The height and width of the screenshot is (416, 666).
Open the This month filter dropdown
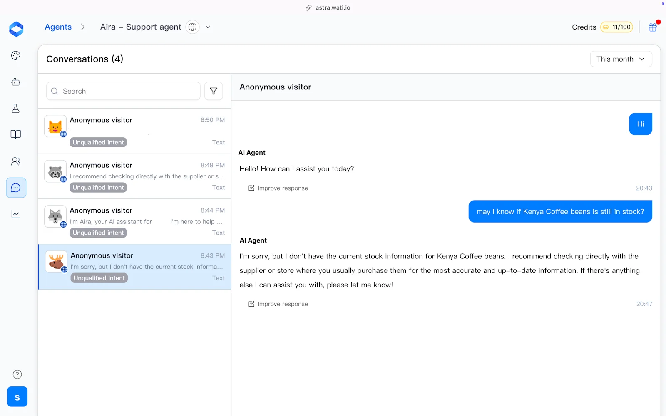pos(621,59)
